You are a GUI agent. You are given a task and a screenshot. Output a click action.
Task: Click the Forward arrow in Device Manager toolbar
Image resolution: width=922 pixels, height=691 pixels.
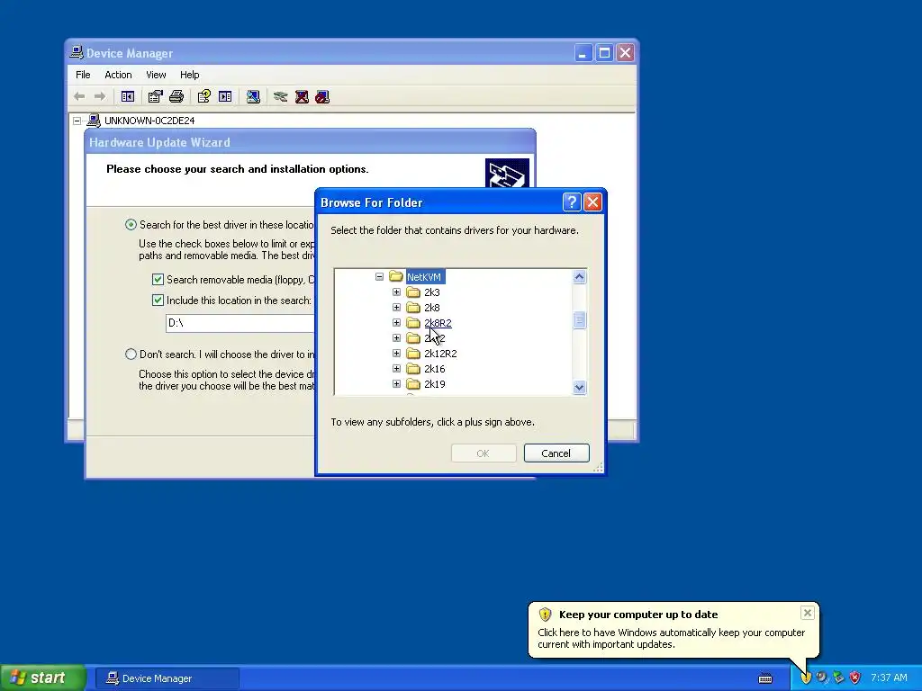(100, 96)
